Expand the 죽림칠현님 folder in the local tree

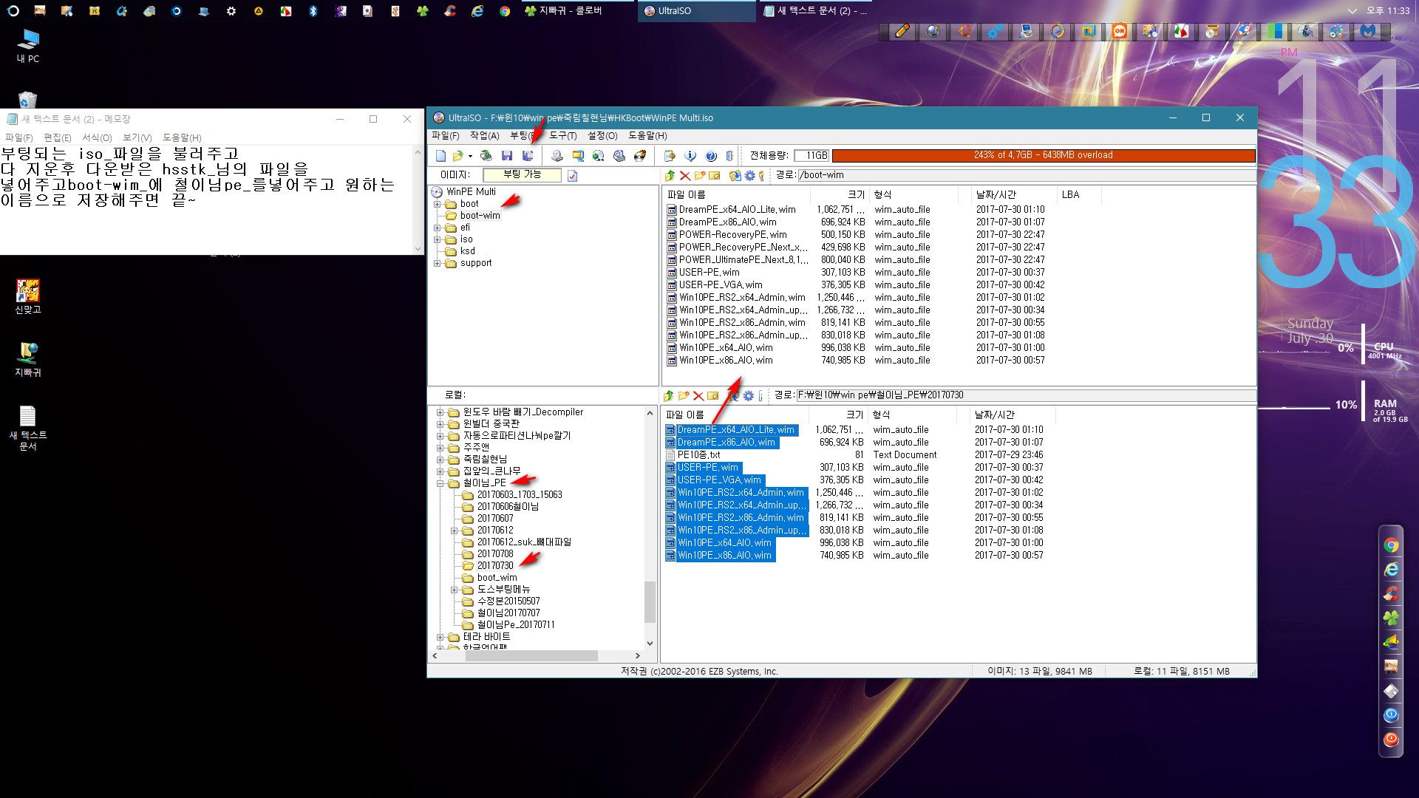click(440, 460)
